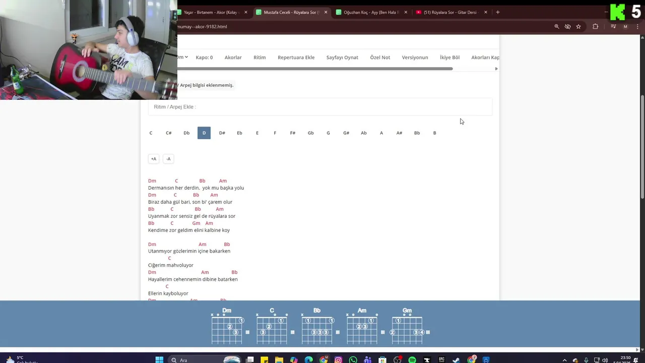The height and width of the screenshot is (363, 645).
Task: Switch to Mustafa Ceceli - Rüyalara Sor tab
Action: [291, 12]
